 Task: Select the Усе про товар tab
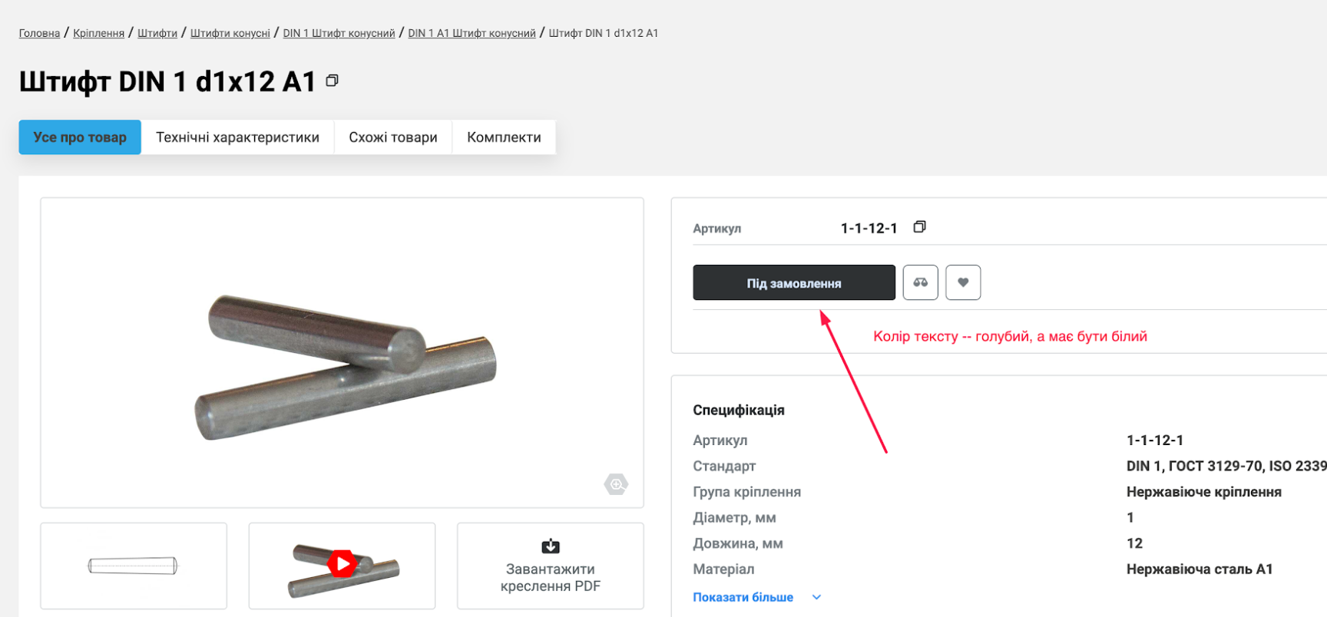click(x=80, y=137)
